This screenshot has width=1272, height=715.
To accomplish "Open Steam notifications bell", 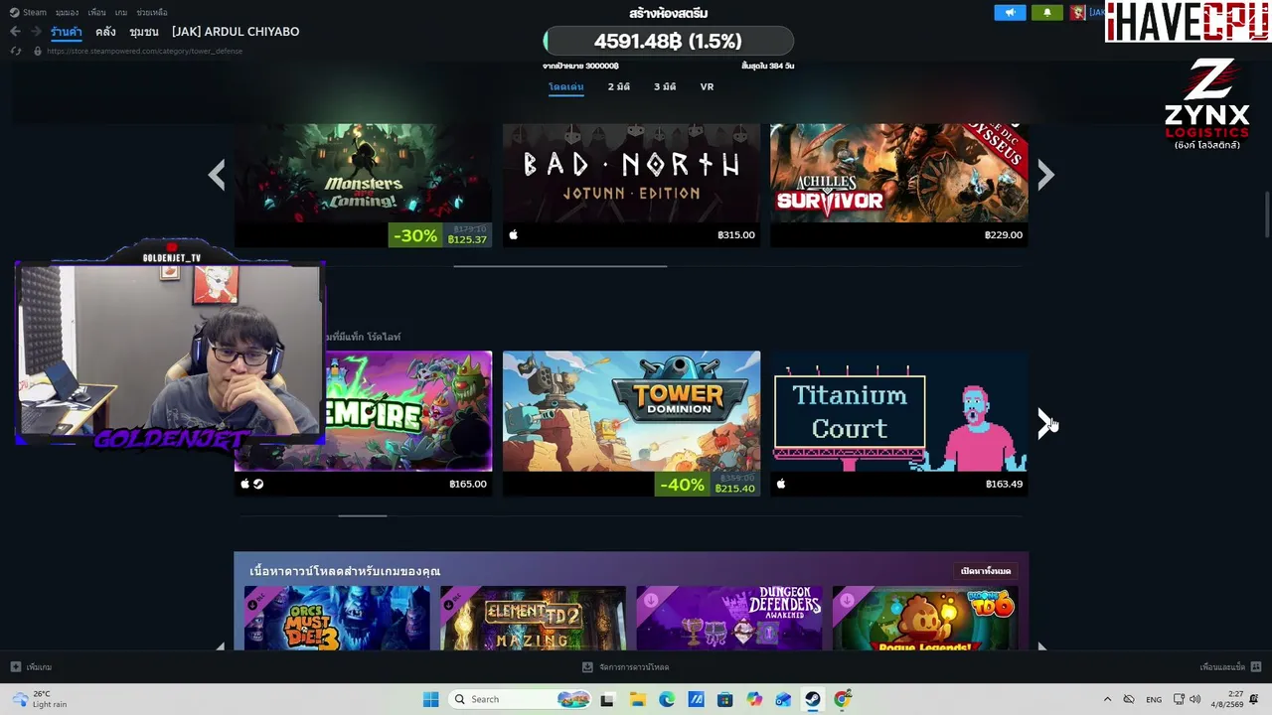I will coord(1046,13).
